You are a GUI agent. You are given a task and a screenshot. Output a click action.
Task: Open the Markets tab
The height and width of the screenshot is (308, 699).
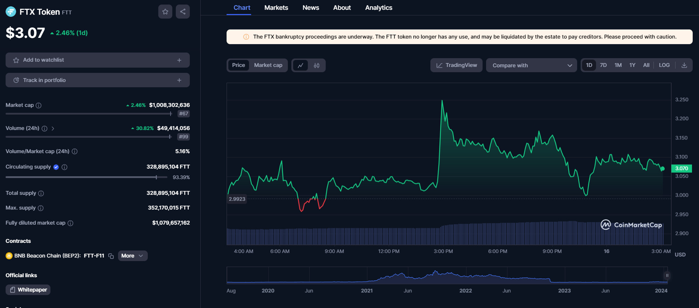[276, 8]
